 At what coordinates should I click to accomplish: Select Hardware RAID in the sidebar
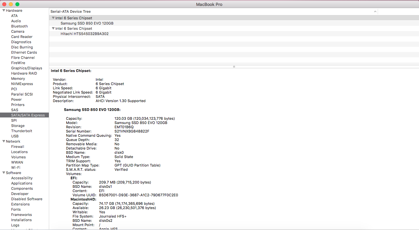(x=24, y=73)
